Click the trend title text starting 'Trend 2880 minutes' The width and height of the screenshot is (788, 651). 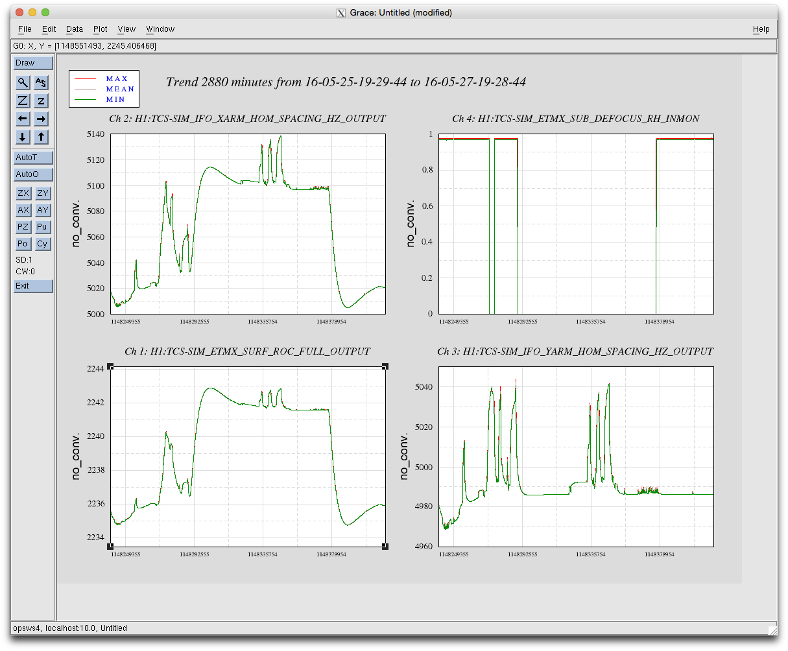coord(346,82)
